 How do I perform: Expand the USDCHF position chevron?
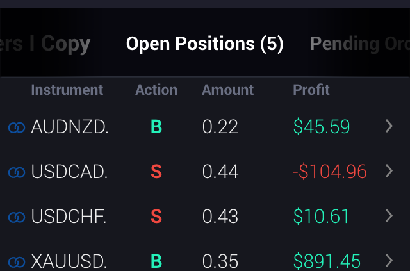pos(389,216)
